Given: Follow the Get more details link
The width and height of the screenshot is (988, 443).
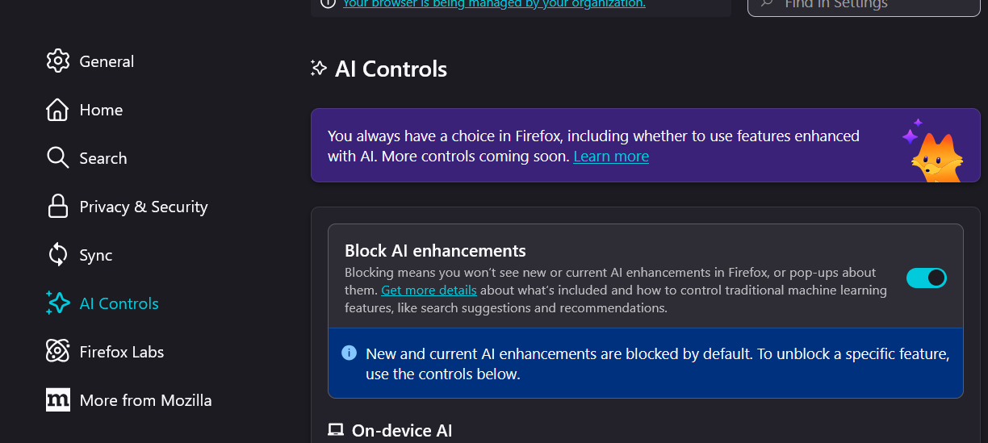Looking at the screenshot, I should pyautogui.click(x=429, y=290).
